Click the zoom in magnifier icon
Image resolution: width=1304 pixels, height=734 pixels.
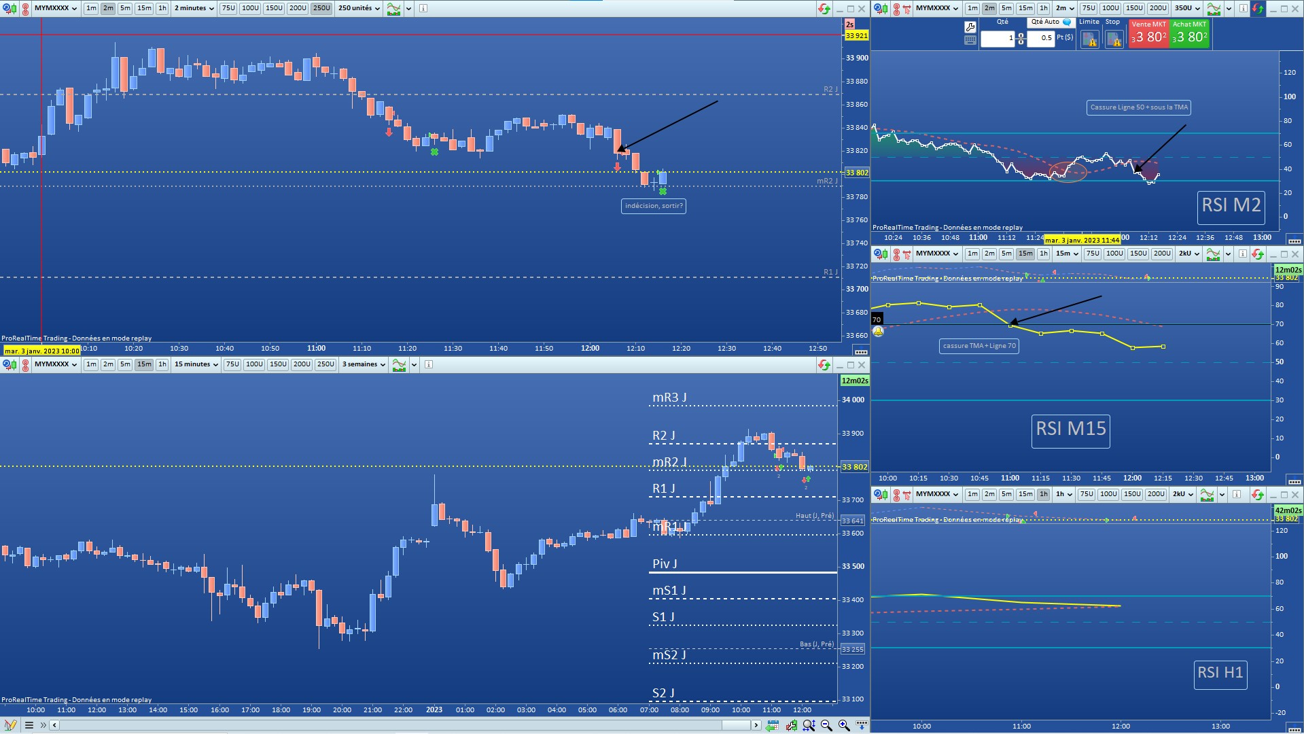tap(843, 726)
